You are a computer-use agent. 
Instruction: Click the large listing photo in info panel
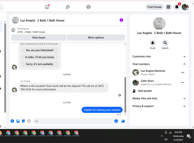pyautogui.click(x=159, y=24)
